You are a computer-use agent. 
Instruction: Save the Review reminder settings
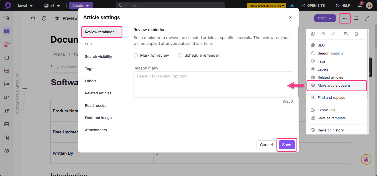286,144
